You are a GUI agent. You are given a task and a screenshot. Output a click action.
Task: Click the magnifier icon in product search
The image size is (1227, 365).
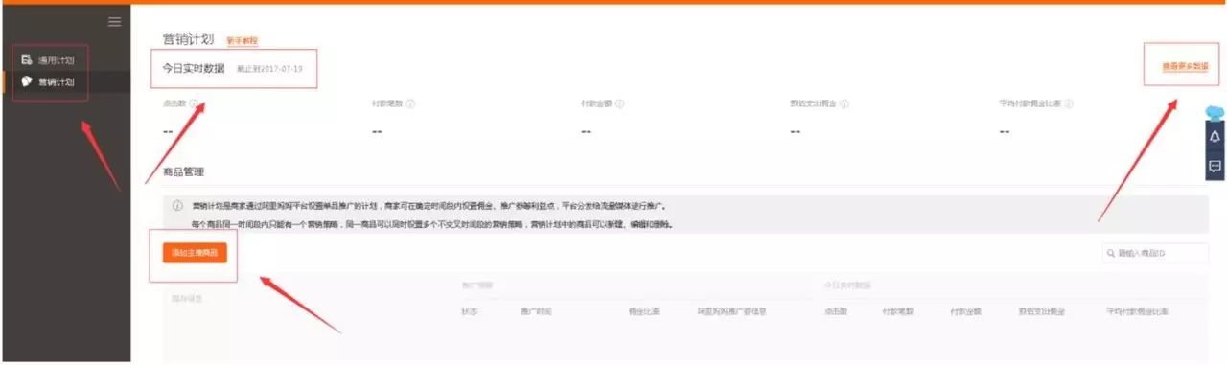[1110, 254]
